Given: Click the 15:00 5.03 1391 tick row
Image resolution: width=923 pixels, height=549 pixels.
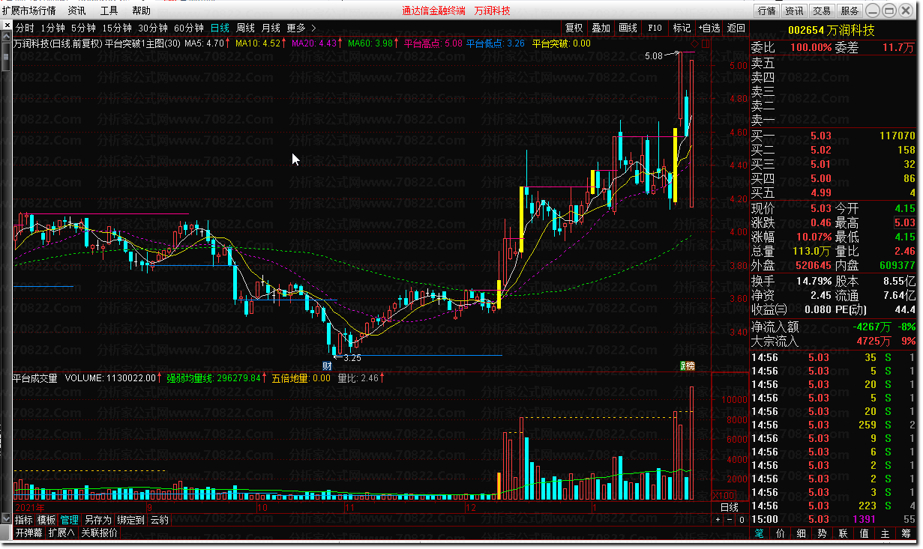Looking at the screenshot, I should click(x=833, y=519).
